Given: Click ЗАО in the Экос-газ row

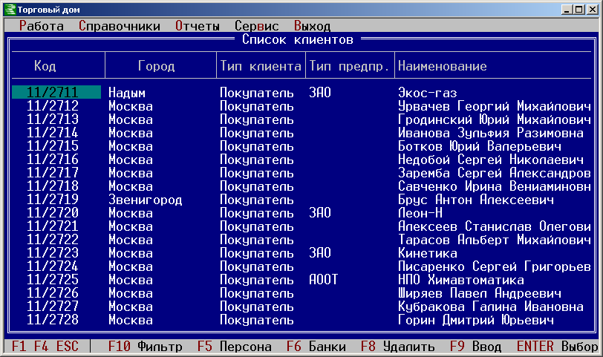Looking at the screenshot, I should (x=320, y=92).
